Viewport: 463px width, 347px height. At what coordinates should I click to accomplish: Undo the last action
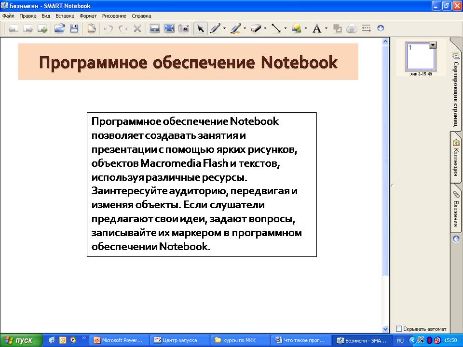[109, 28]
